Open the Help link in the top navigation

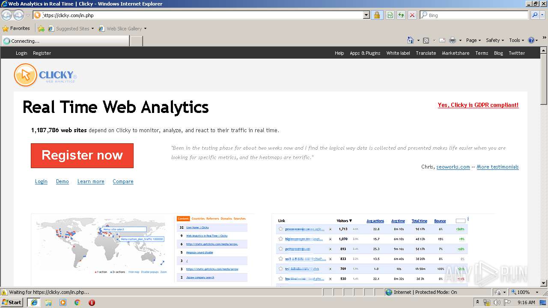pos(340,53)
